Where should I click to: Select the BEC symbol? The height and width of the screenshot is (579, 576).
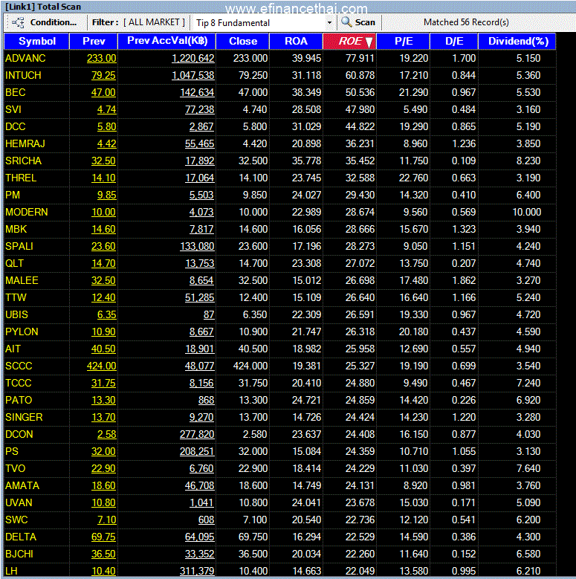point(15,92)
